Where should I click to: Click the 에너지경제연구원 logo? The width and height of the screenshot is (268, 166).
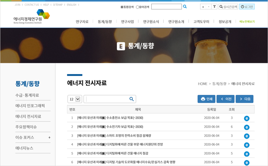[x=31, y=17]
